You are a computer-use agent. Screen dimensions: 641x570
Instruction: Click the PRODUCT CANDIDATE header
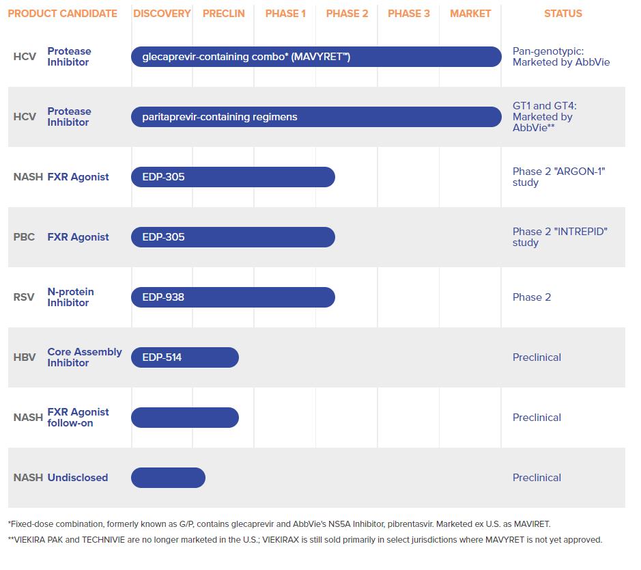pyautogui.click(x=62, y=14)
